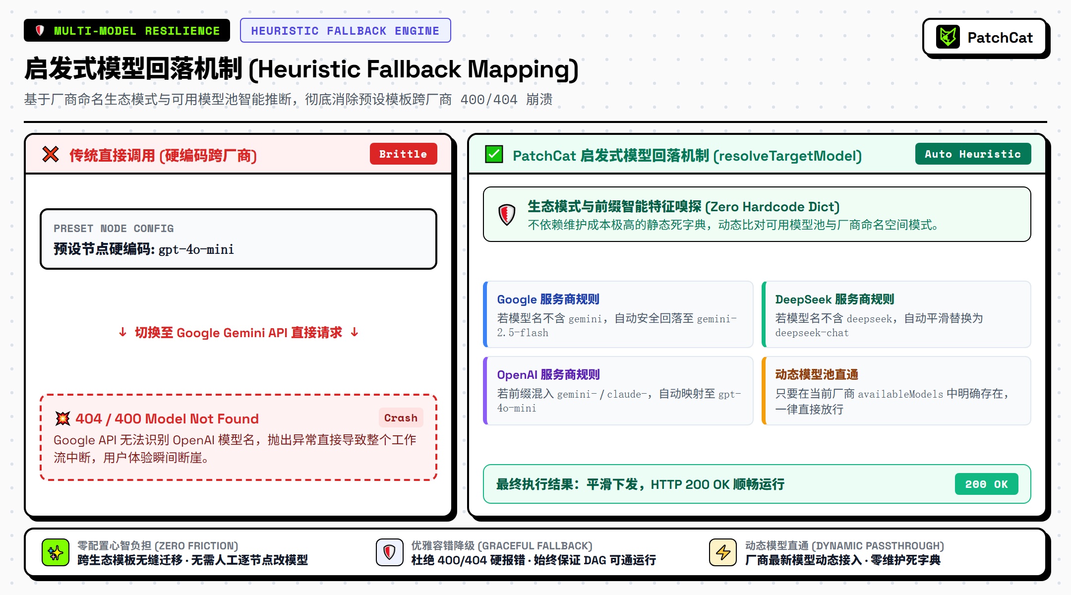This screenshot has width=1071, height=595.
Task: Click the text 生态模式与前缀智能特征嗅探 (Zero Hardcode Dict)
Action: pos(683,206)
